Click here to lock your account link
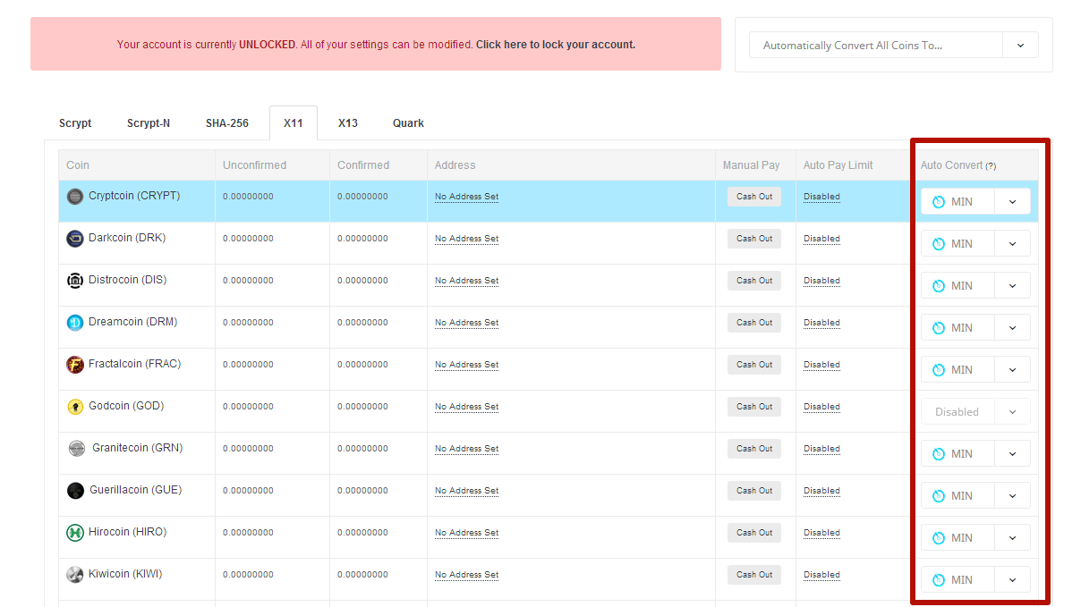The width and height of the screenshot is (1081, 607). coord(556,45)
